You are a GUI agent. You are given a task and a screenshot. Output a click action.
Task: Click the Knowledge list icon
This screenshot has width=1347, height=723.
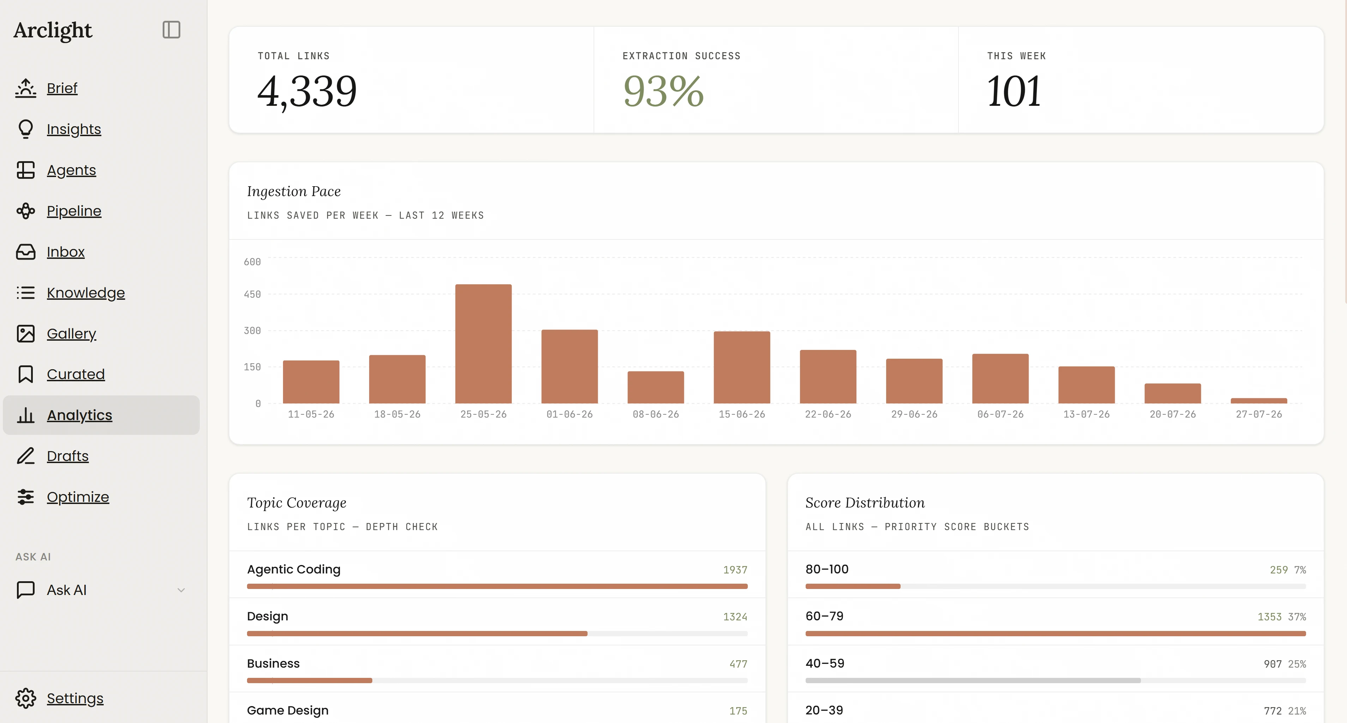[x=26, y=292]
